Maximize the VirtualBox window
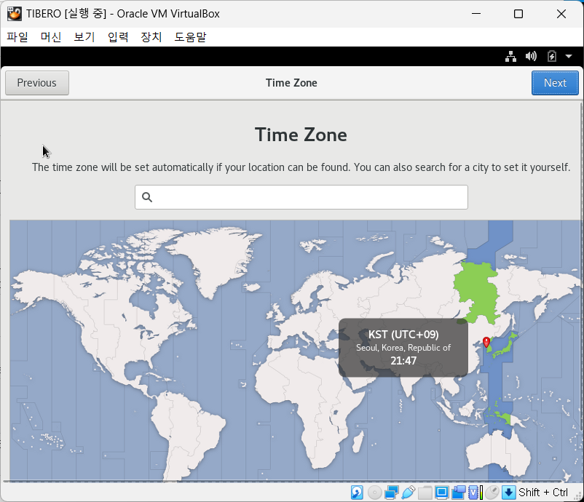Viewport: 584px width, 502px height. [518, 14]
